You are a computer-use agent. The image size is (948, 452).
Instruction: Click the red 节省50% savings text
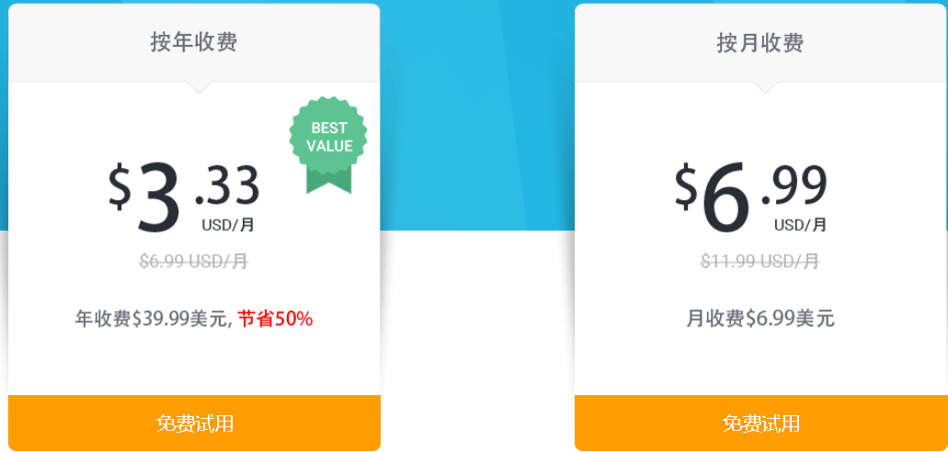tap(275, 319)
